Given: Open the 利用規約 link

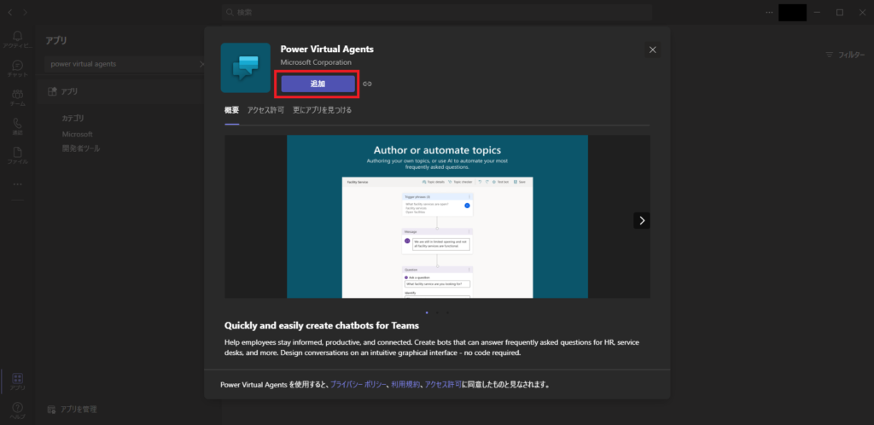Looking at the screenshot, I should (405, 384).
